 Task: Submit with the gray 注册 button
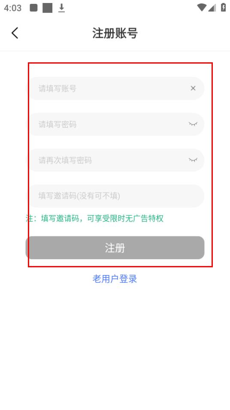coord(115,248)
